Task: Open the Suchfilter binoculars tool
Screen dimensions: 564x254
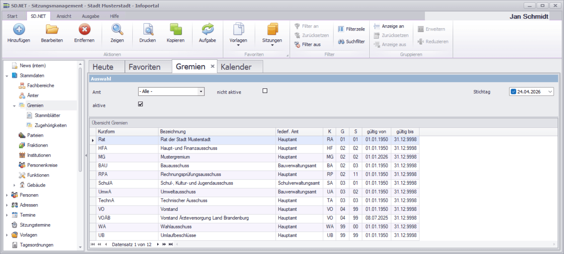Action: coord(351,42)
